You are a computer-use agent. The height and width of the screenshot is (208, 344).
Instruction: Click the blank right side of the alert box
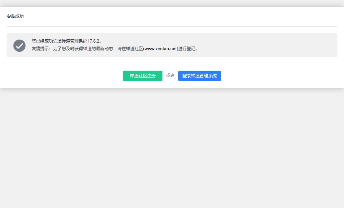(280, 45)
